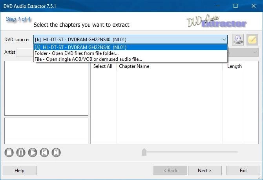
Task: Maximize the DVD Audio Extractor window
Action: [236, 6]
